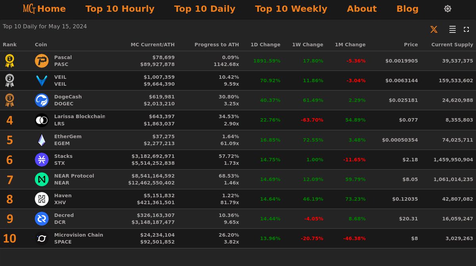This screenshot has width=476, height=266.
Task: Sort by Rank column header
Action: click(x=10, y=44)
